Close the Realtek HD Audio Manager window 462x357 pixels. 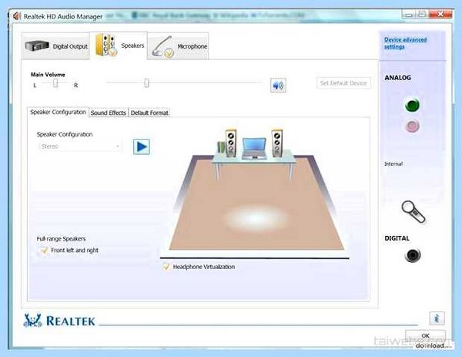tap(440, 14)
